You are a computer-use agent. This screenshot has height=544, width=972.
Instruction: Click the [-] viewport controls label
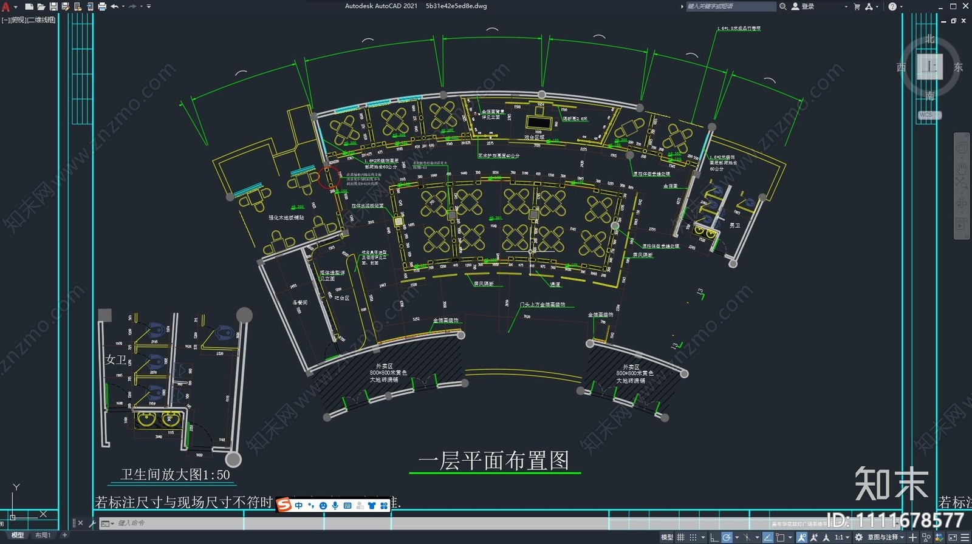5,20
